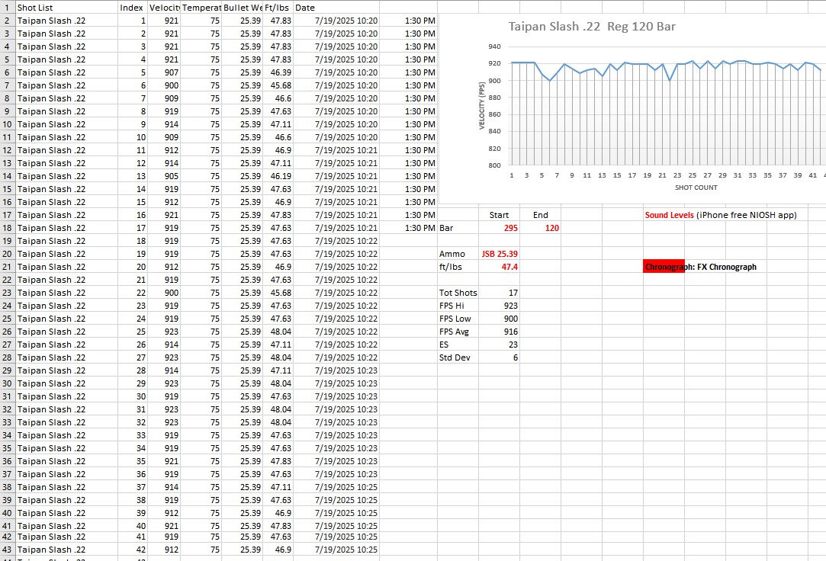This screenshot has height=561, width=826.
Task: Select 'Taipan Slash .22' cell in row 30
Action: (x=66, y=383)
